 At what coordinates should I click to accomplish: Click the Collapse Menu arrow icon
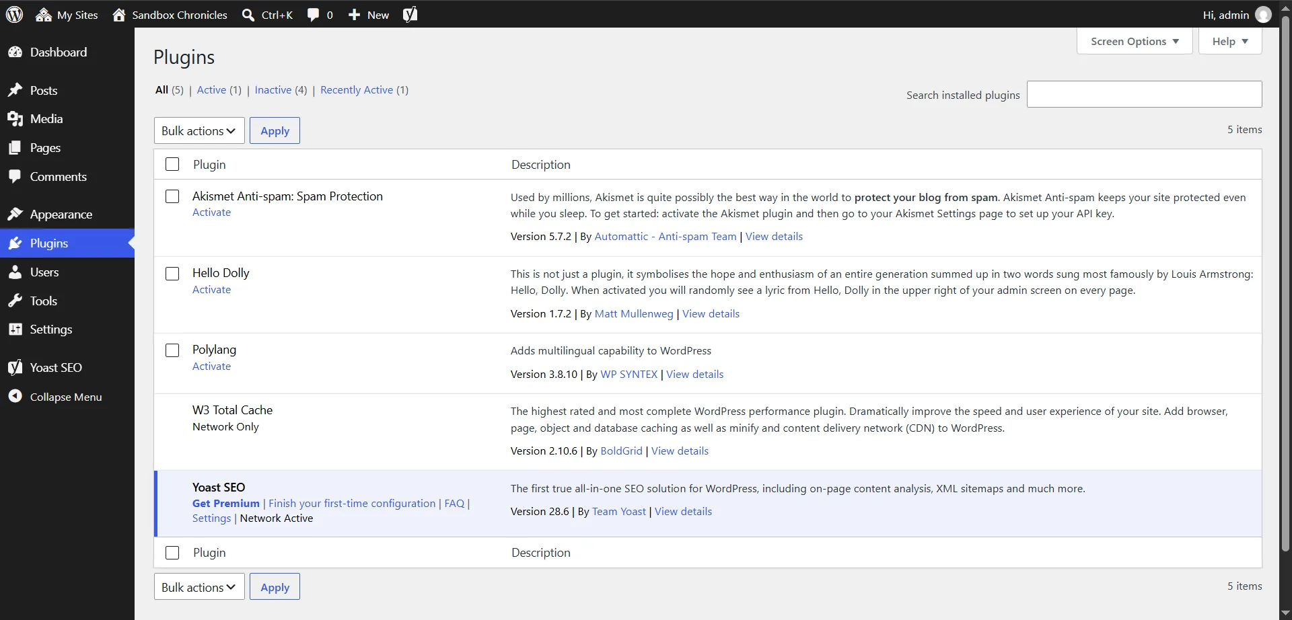click(15, 397)
